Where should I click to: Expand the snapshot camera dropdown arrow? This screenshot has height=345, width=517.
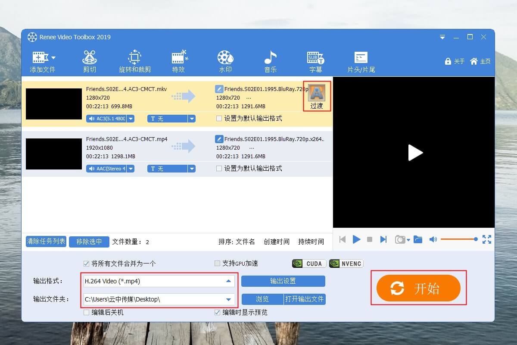408,240
